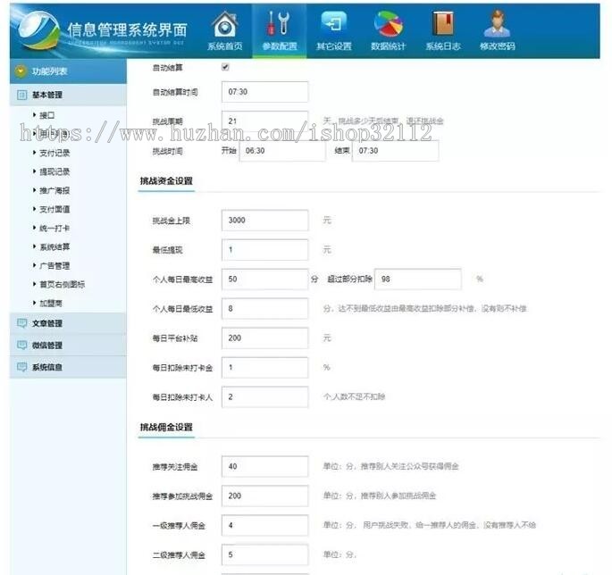Click the 最低提现 input field
Screen dimensions: 612x575
[264, 250]
